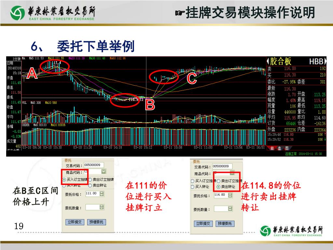Switch to the 图 tab in quote panel
333x250 pixels.
point(287,148)
